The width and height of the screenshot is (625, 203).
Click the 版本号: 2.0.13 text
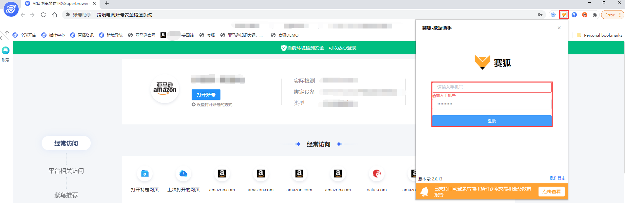pyautogui.click(x=430, y=179)
